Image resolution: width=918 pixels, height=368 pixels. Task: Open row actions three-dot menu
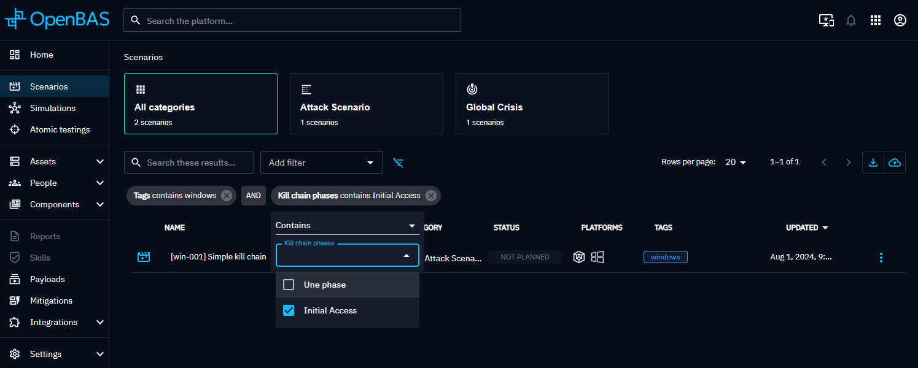tap(881, 258)
